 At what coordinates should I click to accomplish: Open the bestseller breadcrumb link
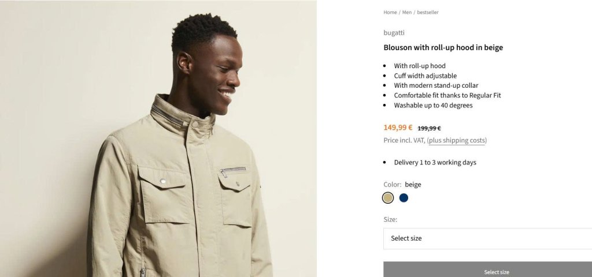427,13
